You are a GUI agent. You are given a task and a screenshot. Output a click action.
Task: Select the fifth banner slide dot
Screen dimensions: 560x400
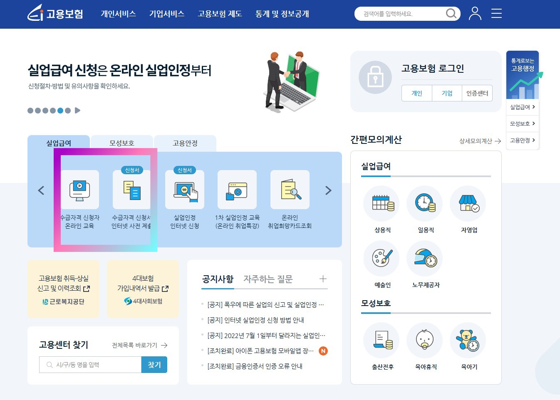[x=60, y=111]
